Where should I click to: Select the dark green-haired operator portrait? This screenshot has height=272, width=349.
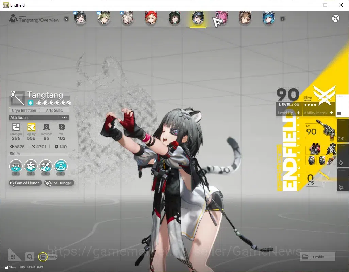point(174,18)
